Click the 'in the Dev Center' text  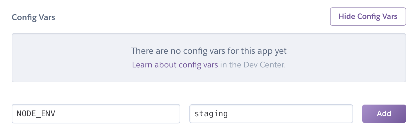click(253, 65)
